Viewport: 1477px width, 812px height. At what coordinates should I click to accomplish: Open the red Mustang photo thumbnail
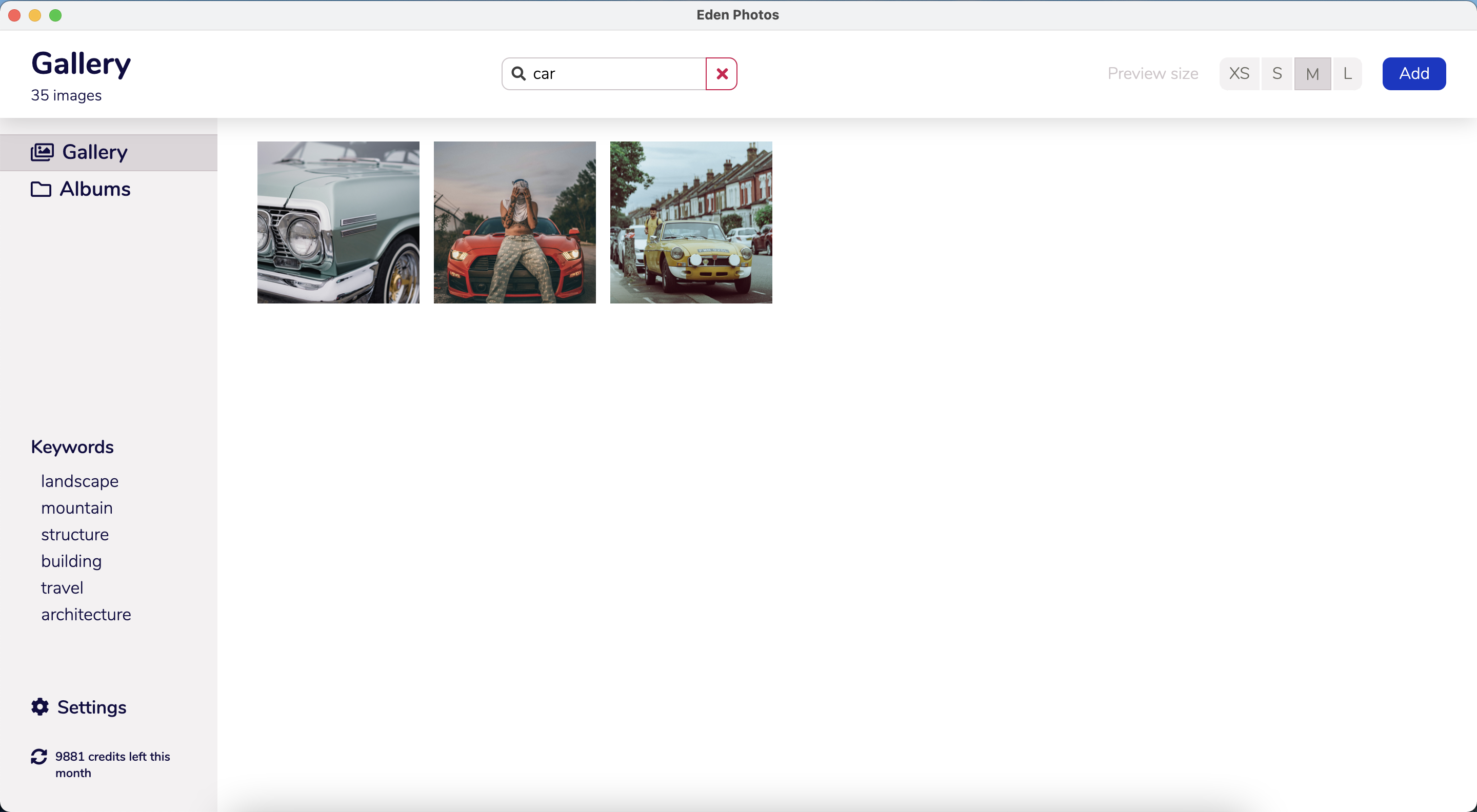(x=514, y=222)
